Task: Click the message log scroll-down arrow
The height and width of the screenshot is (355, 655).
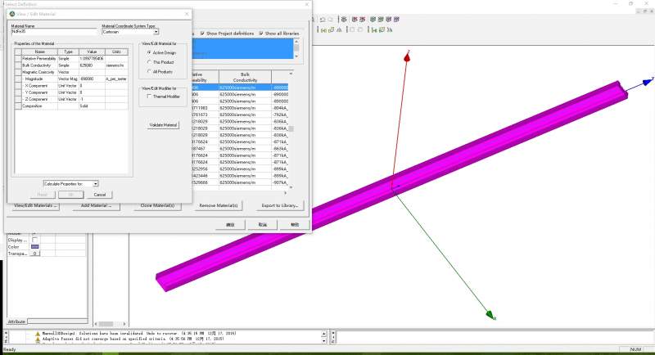Action: pyautogui.click(x=323, y=341)
